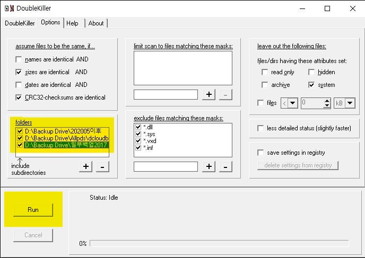365x258 pixels.
Task: Open the Help tab
Action: pyautogui.click(x=72, y=23)
